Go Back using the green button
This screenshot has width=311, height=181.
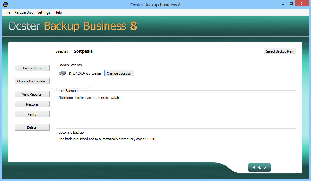click(259, 168)
